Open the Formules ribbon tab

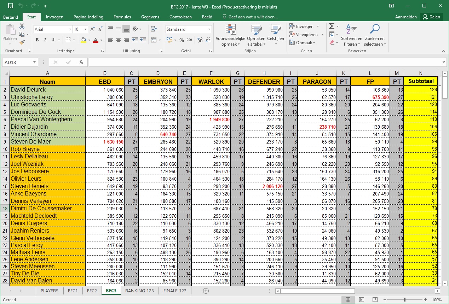[x=122, y=17]
